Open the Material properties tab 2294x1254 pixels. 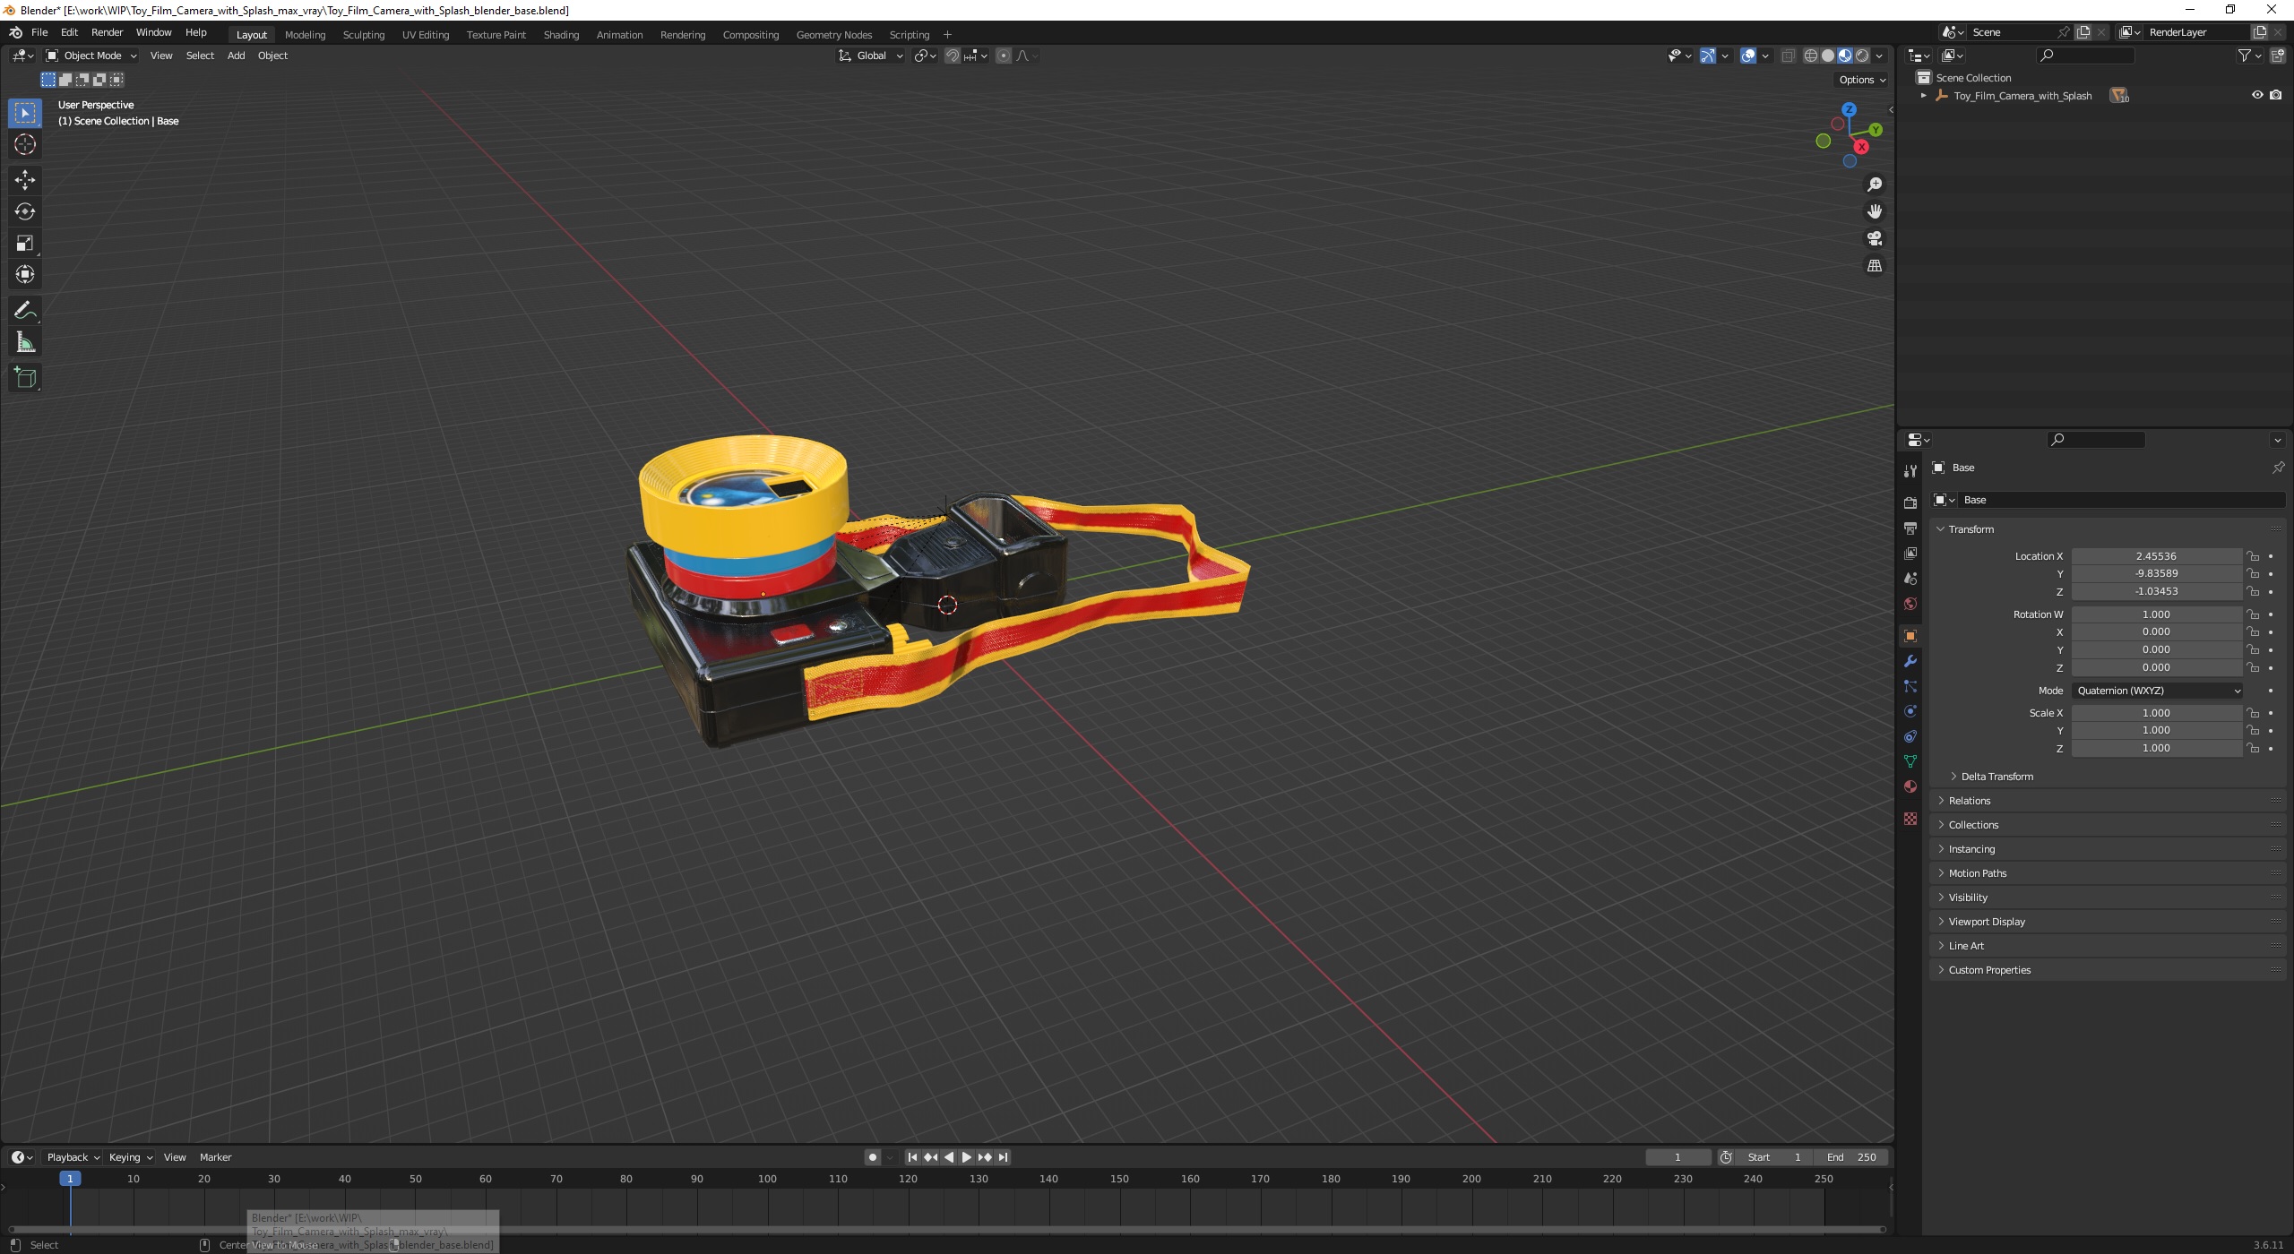(x=1910, y=786)
